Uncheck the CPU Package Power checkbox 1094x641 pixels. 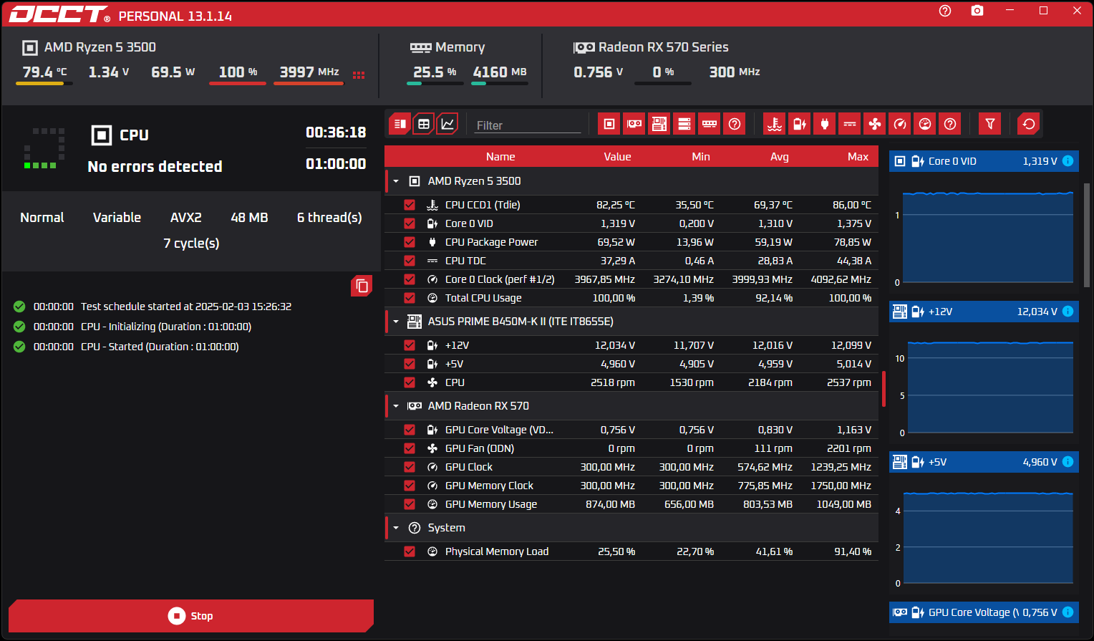coord(410,242)
